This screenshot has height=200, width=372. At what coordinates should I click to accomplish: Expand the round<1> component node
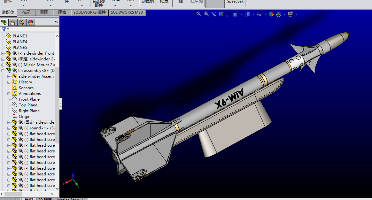pos(9,128)
